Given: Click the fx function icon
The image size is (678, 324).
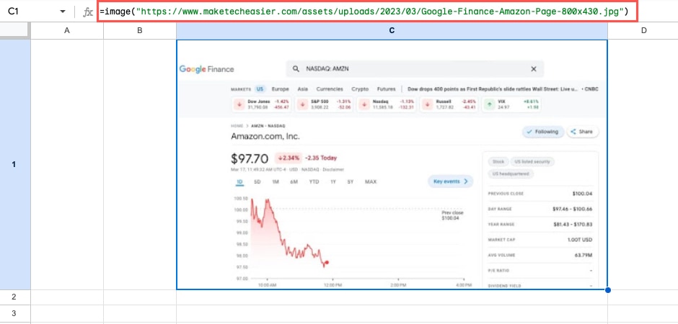Looking at the screenshot, I should [x=87, y=12].
